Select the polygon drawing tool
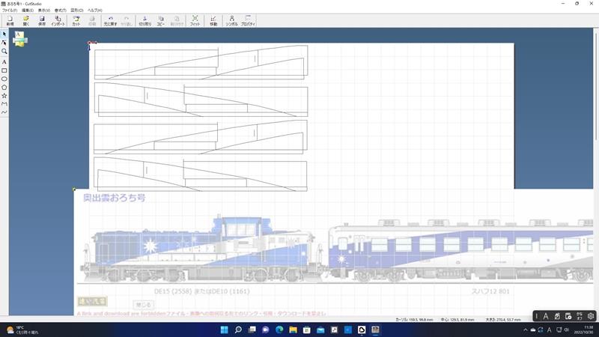 pos(4,87)
